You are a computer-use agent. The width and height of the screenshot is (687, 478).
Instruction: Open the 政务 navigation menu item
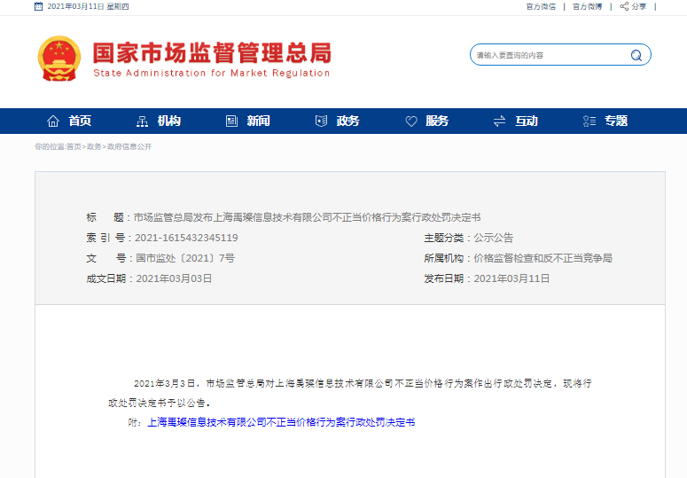tap(347, 121)
